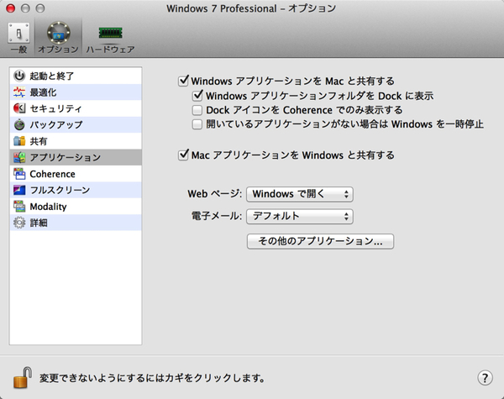Select 共有 row in sidebar
This screenshot has width=504, height=399.
(76, 141)
